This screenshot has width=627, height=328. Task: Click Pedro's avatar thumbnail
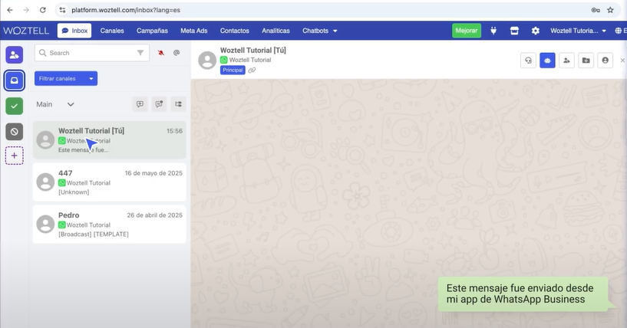click(45, 224)
